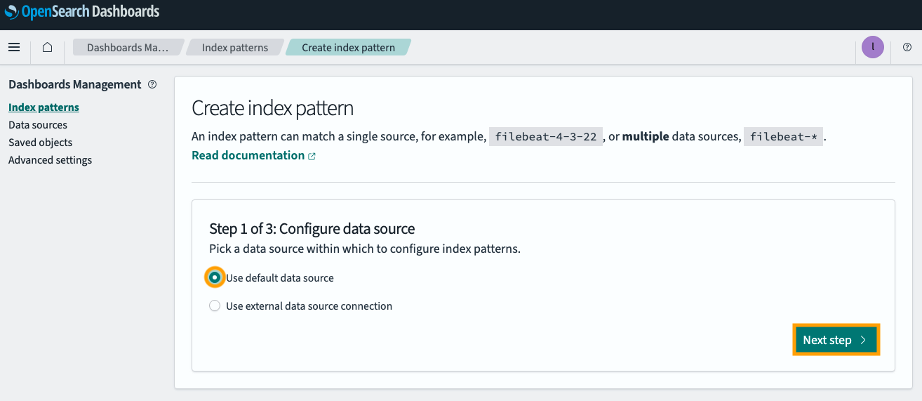Open the user avatar menu
The width and height of the screenshot is (922, 401).
873,47
